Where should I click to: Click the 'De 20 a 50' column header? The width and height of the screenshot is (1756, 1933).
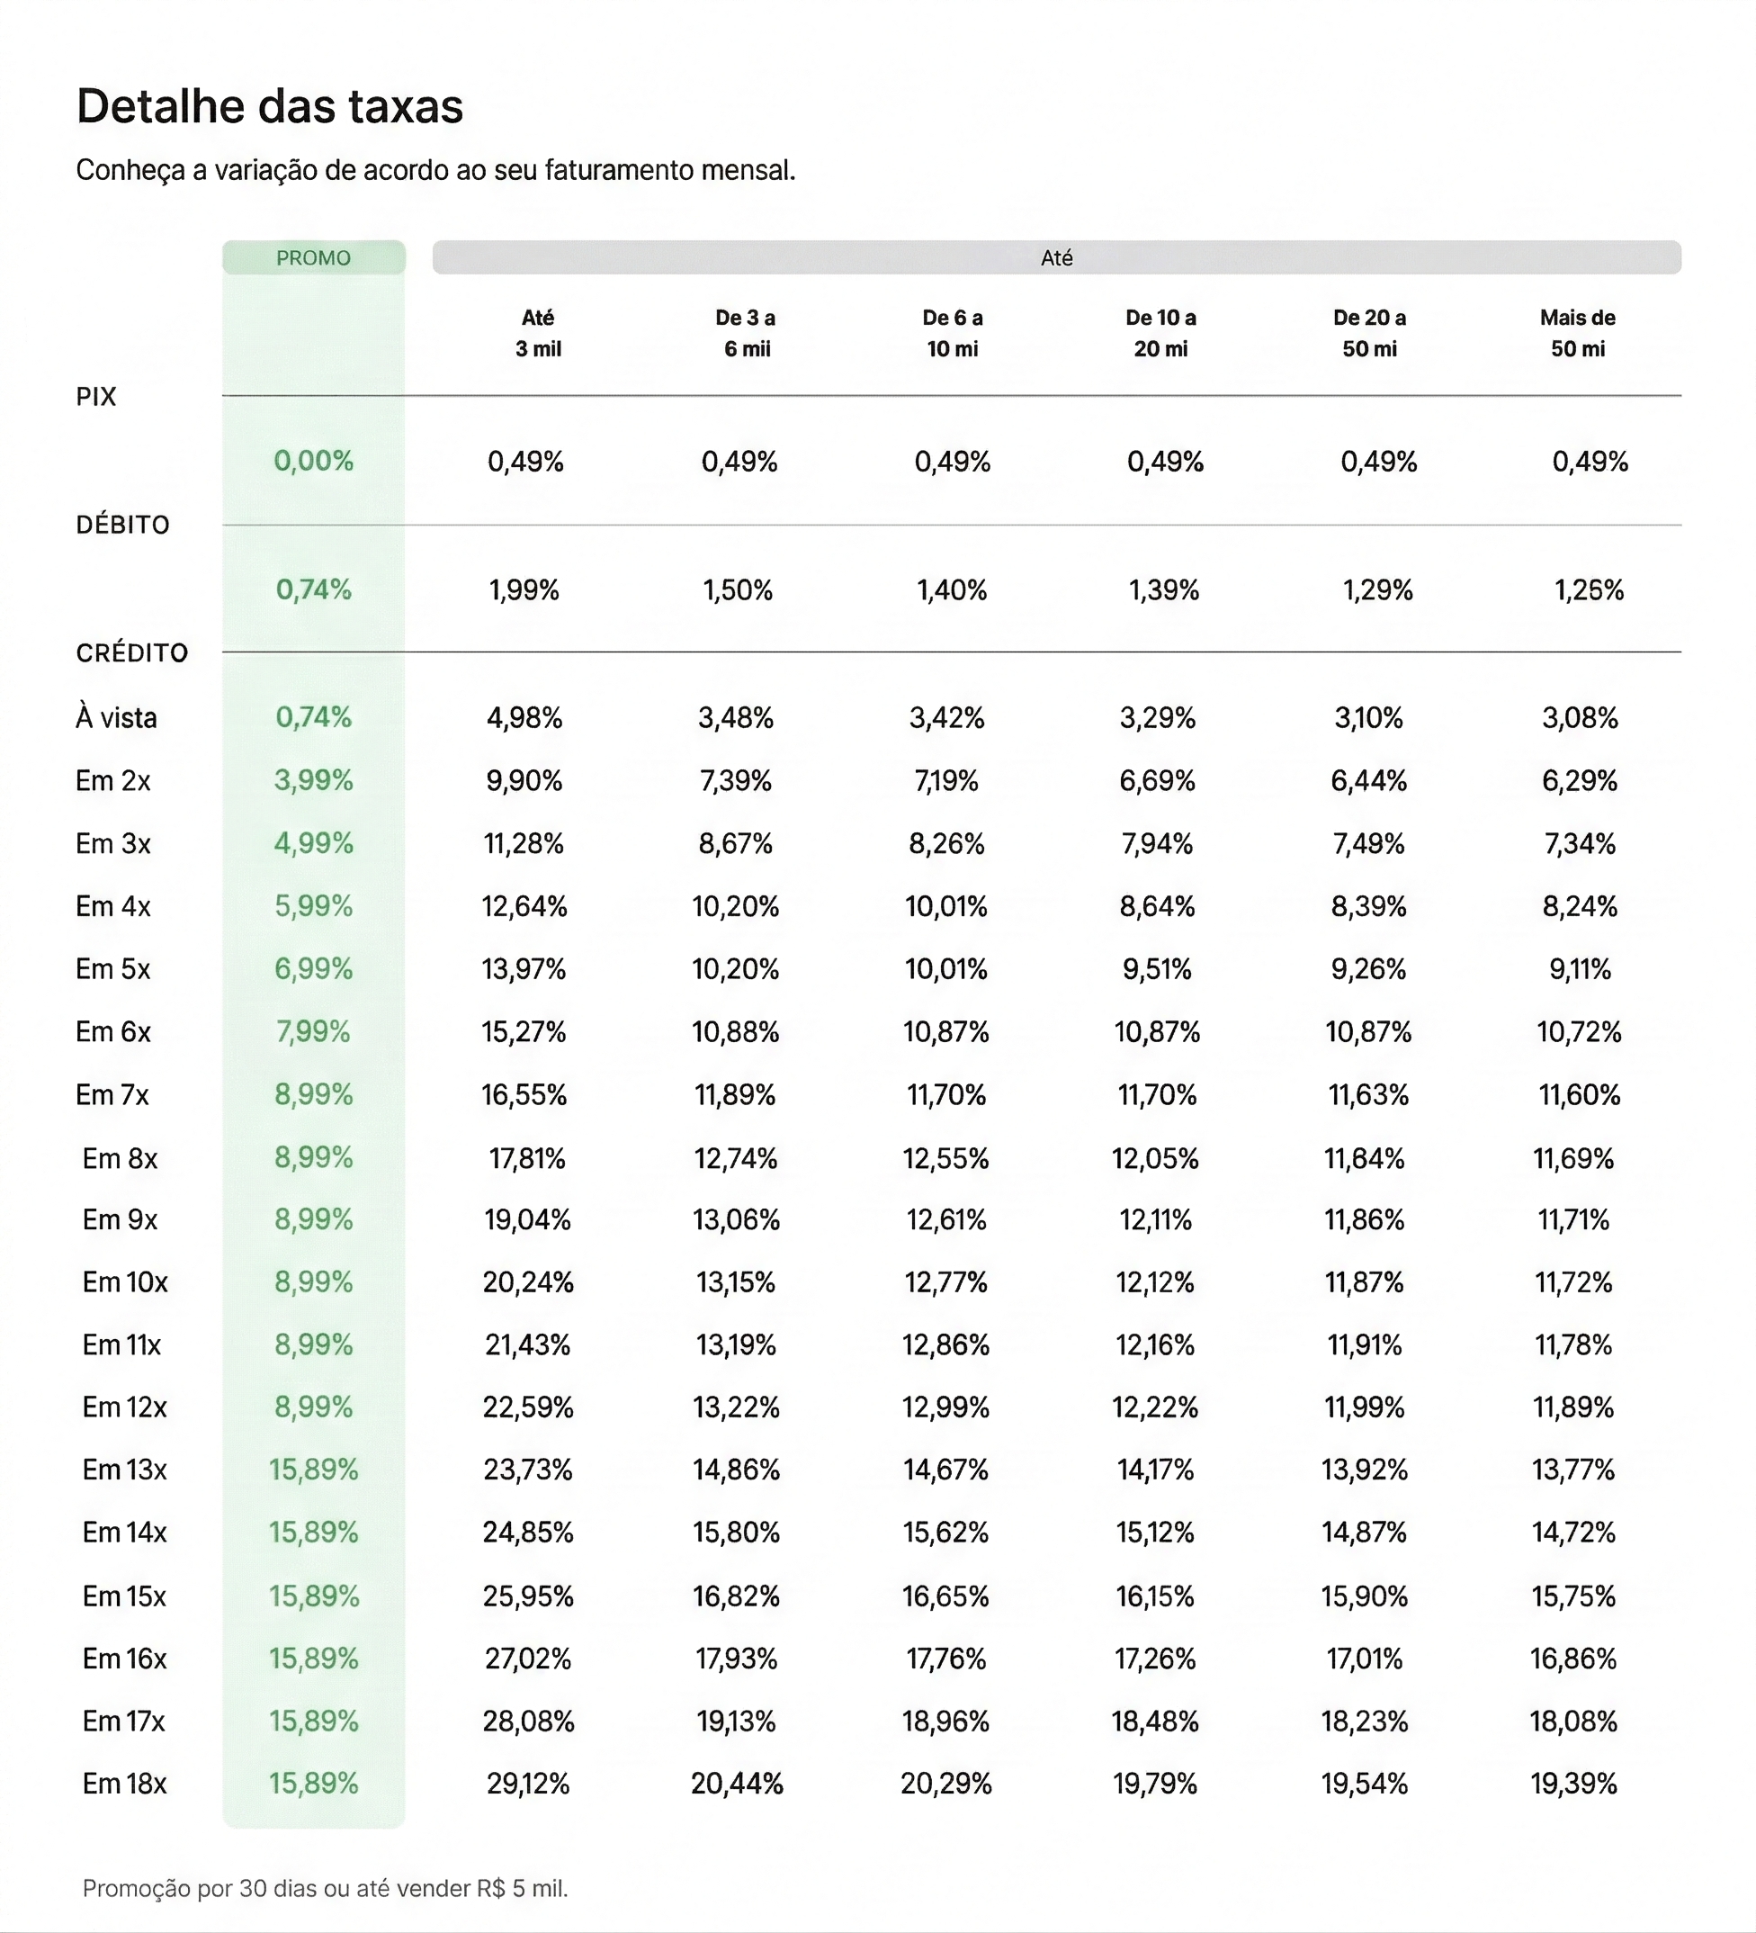tap(1369, 333)
